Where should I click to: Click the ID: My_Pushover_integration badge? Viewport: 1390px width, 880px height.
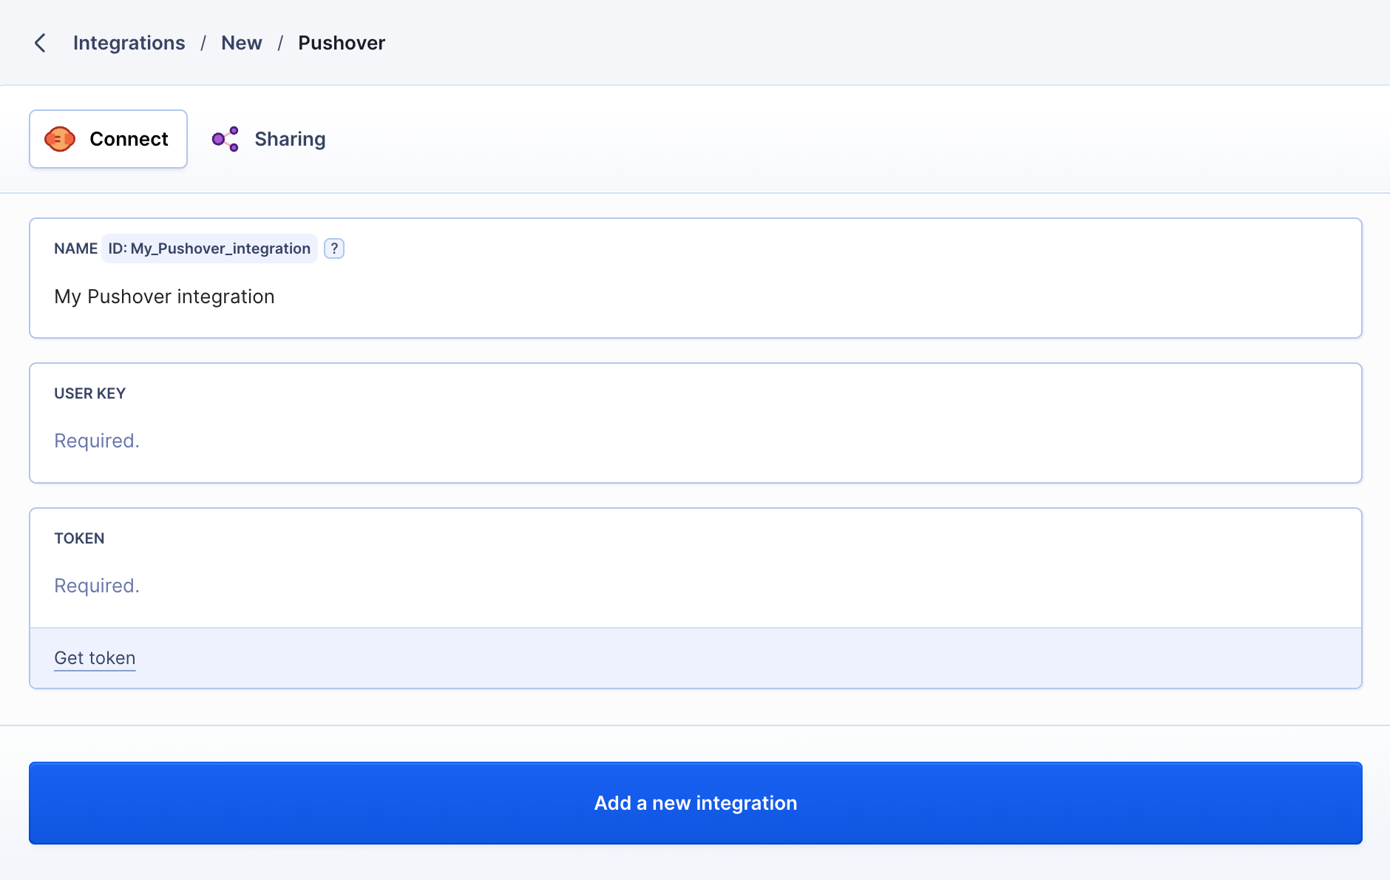coord(209,248)
